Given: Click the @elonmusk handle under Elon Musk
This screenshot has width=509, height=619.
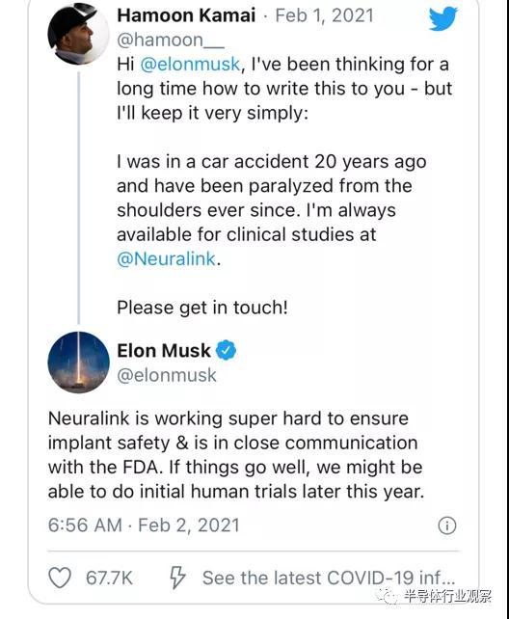Looking at the screenshot, I should click(167, 375).
